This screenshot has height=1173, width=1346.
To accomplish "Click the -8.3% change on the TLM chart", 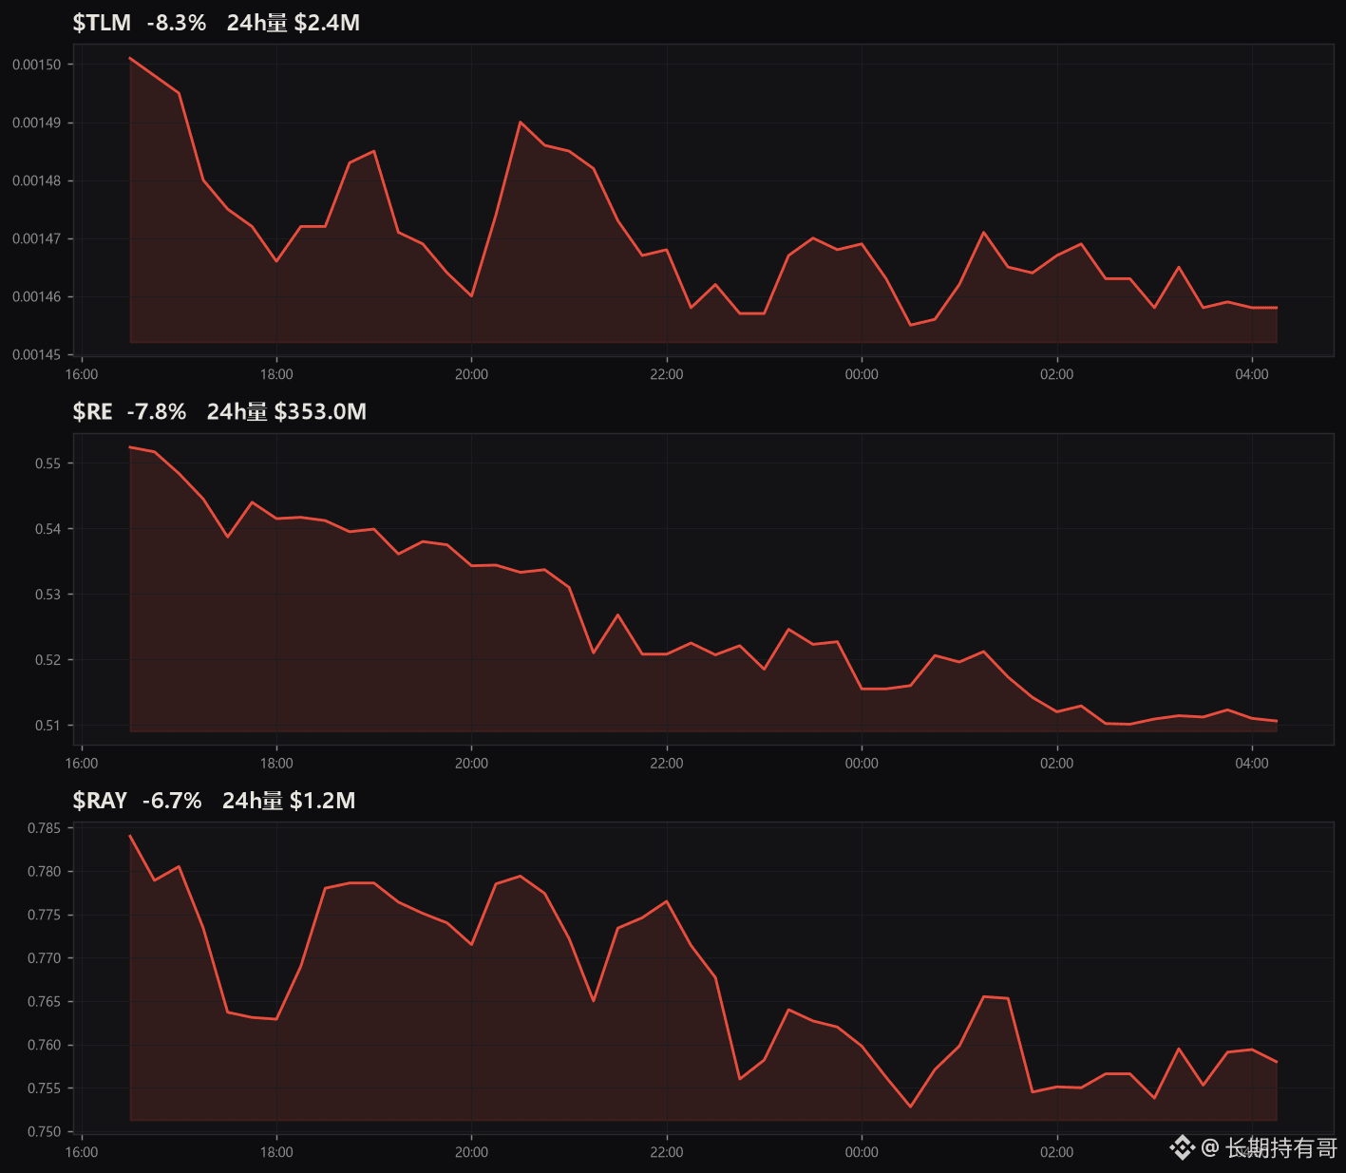I will point(177,23).
